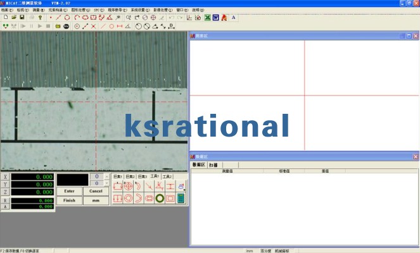Select the green ring tool icon
420x253 pixels.
160,198
